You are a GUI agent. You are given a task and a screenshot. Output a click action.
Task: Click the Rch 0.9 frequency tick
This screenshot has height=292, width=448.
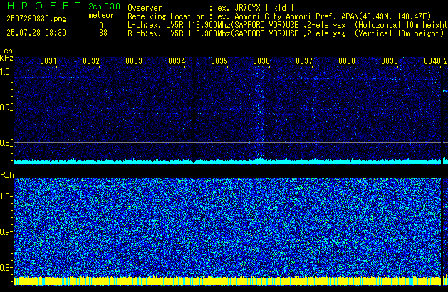(x=6, y=231)
